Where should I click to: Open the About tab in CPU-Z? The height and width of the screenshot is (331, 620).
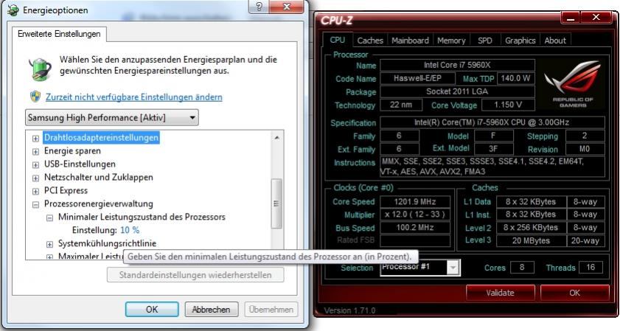click(555, 41)
